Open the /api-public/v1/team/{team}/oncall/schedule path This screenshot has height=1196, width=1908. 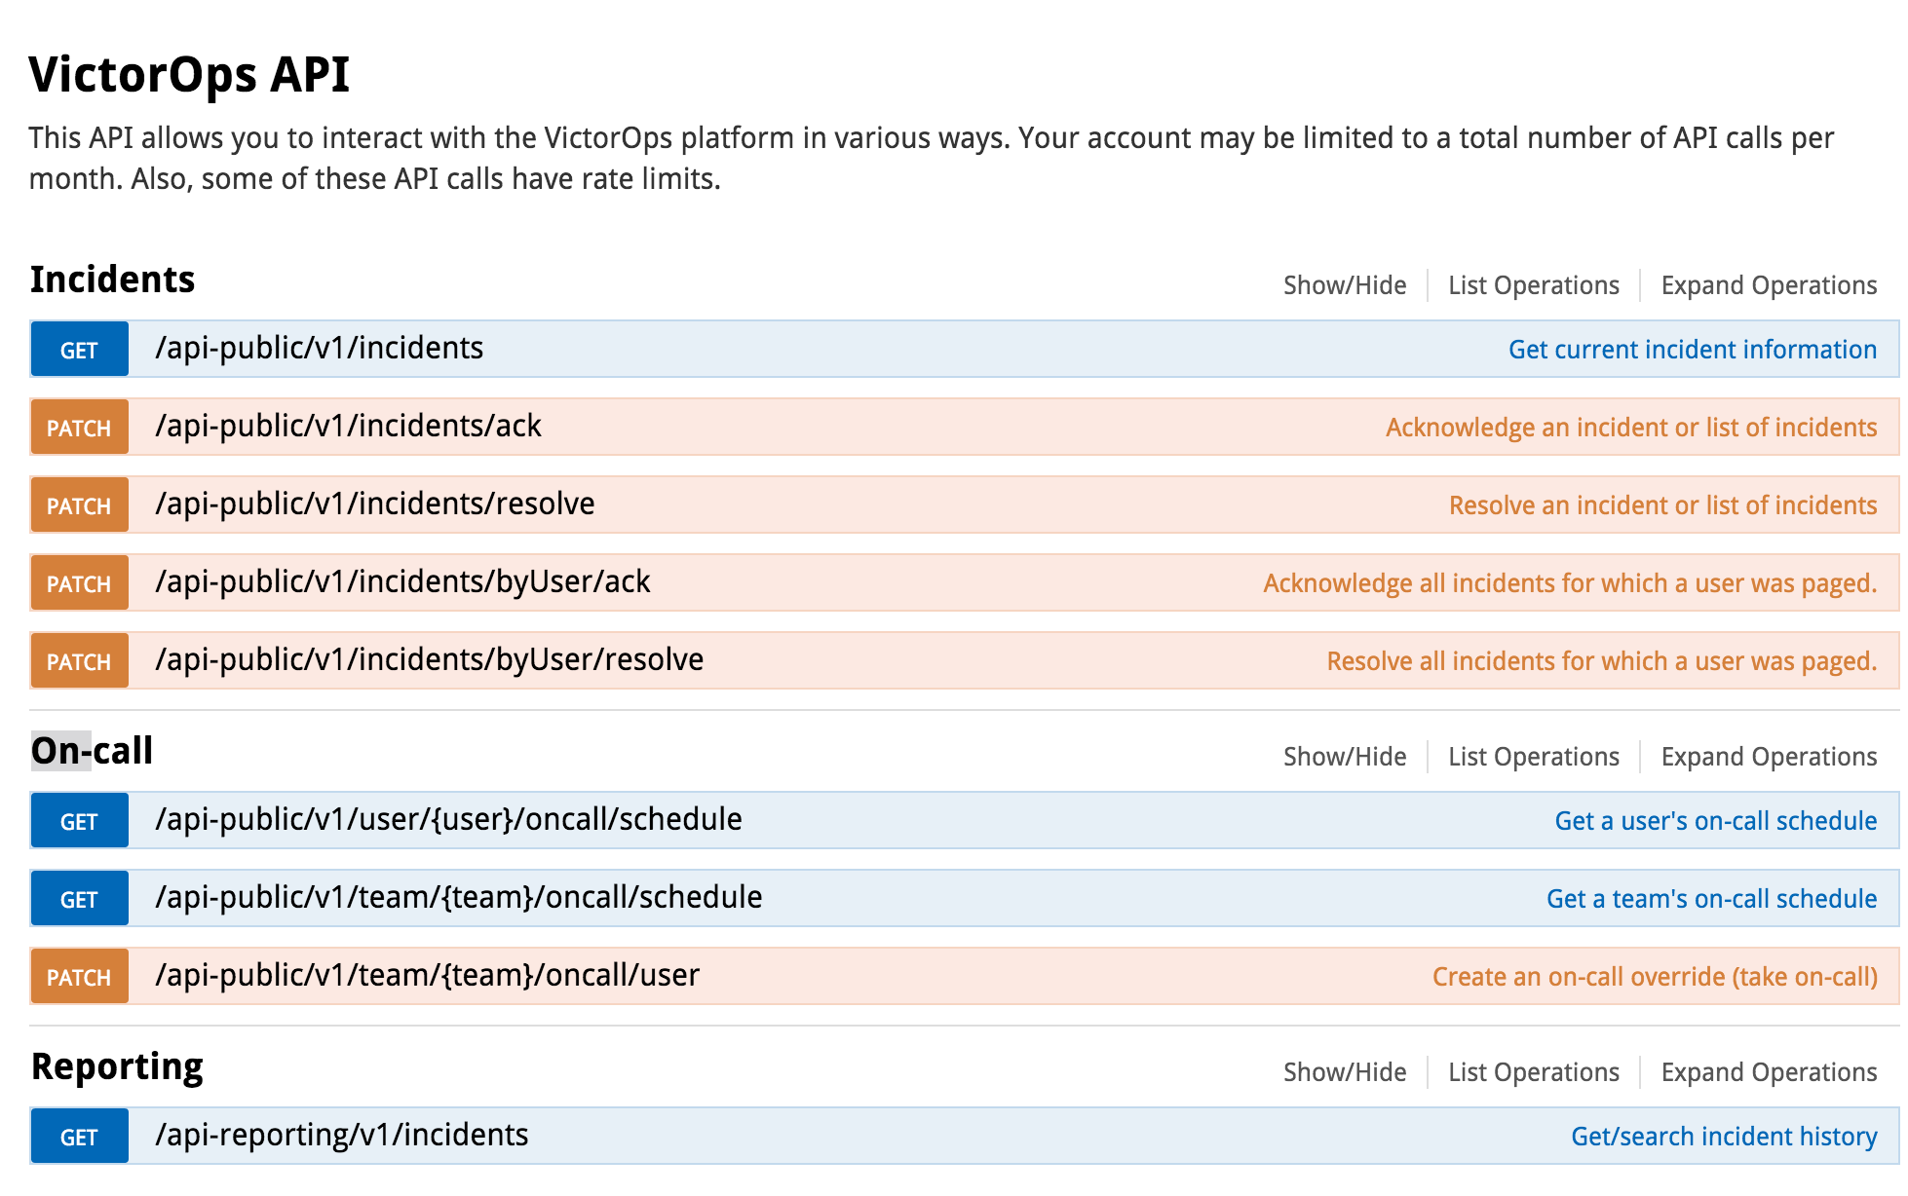[459, 898]
